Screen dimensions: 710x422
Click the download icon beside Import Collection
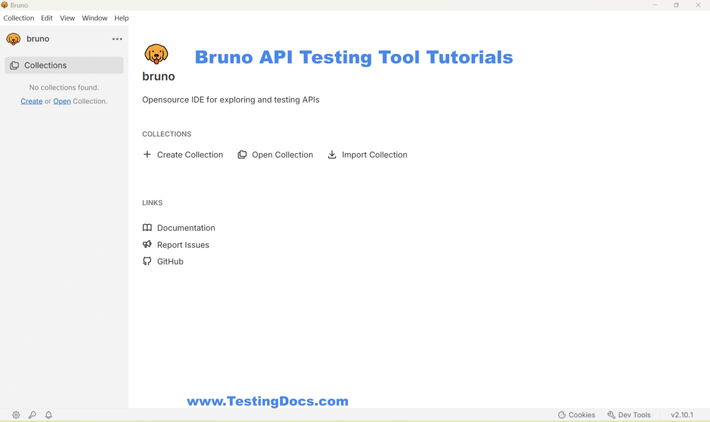pos(332,154)
